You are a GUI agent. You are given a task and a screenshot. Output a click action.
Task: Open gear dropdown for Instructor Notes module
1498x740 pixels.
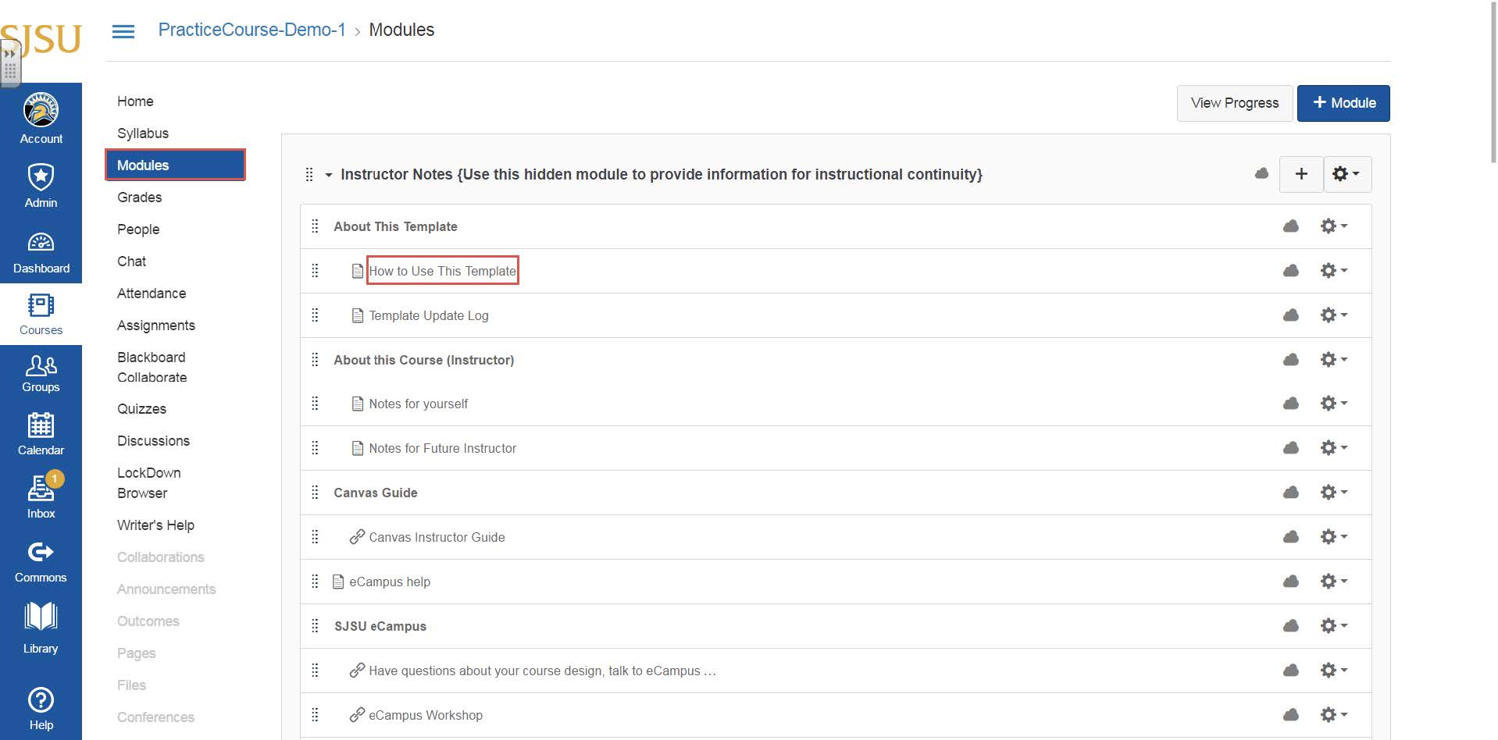click(1346, 174)
